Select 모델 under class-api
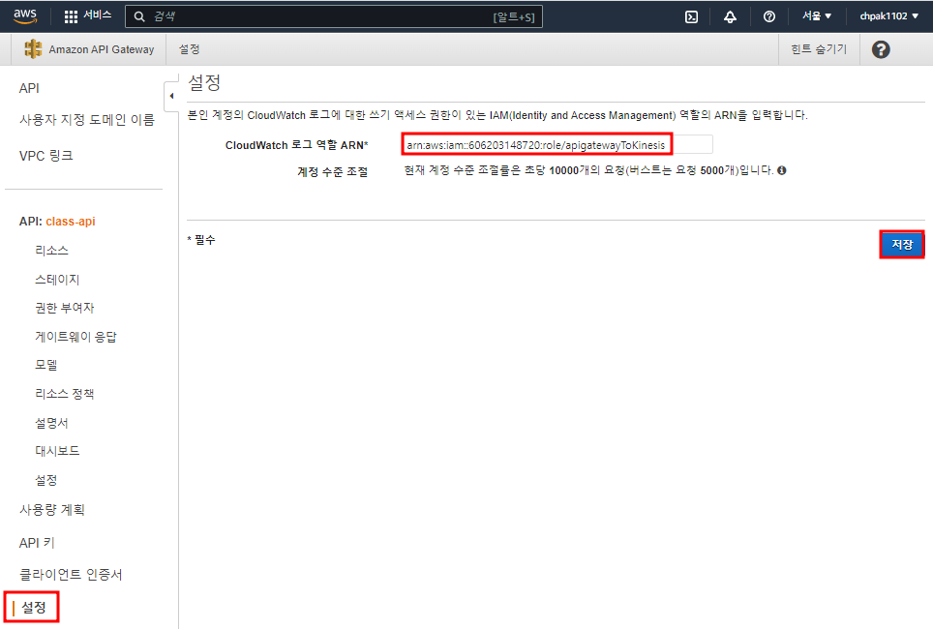Screen dimensions: 933x629 point(45,365)
